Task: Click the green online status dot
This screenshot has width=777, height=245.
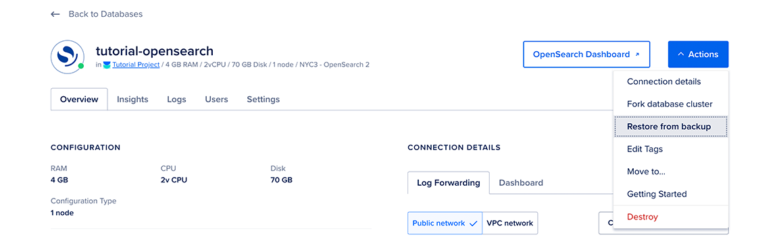Action: click(x=80, y=66)
